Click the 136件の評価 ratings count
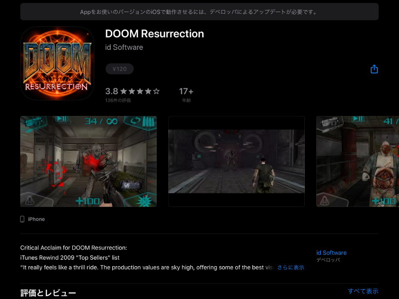Image resolution: width=399 pixels, height=299 pixels. (x=118, y=101)
